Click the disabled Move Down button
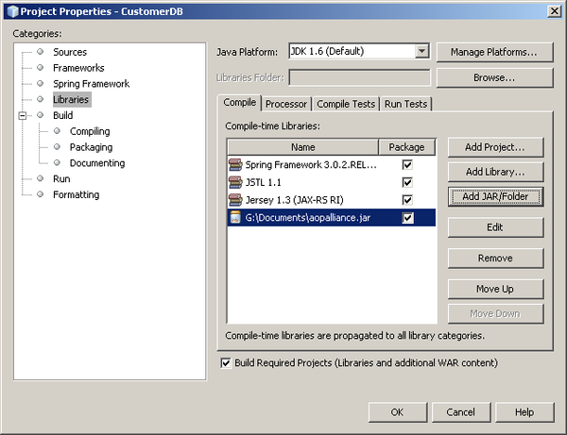Screen dimensions: 567x435 pos(495,313)
